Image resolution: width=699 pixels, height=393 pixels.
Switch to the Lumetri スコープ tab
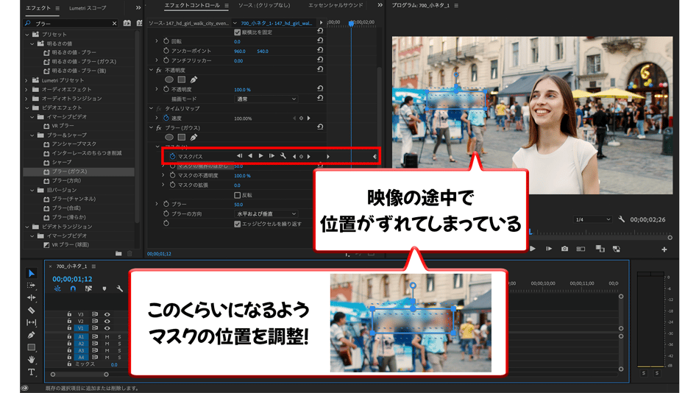pos(88,7)
